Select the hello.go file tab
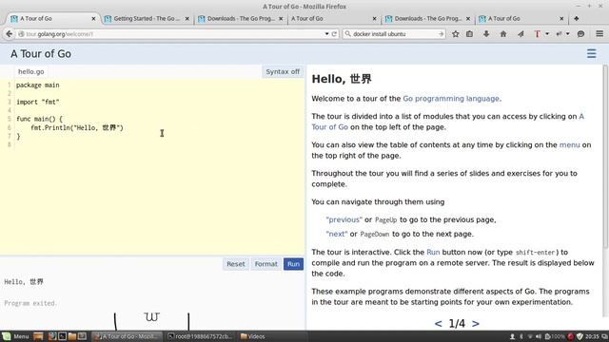The width and height of the screenshot is (609, 342). pos(31,72)
